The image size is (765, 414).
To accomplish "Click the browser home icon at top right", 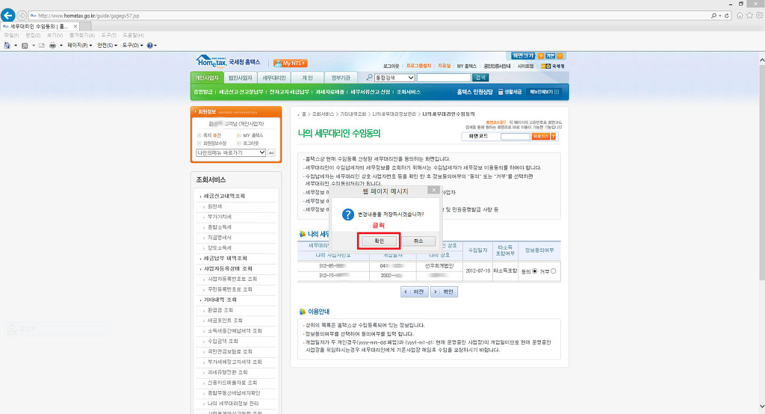I will pyautogui.click(x=740, y=16).
